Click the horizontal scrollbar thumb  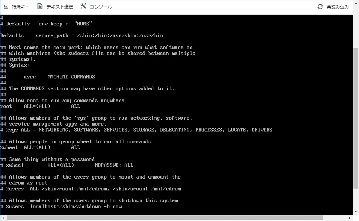165,218
